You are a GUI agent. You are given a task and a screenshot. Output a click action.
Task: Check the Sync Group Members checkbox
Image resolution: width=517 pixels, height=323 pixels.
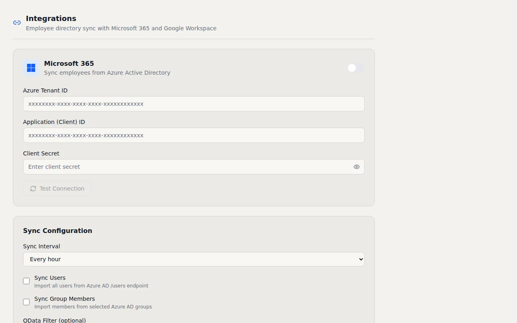pyautogui.click(x=26, y=302)
